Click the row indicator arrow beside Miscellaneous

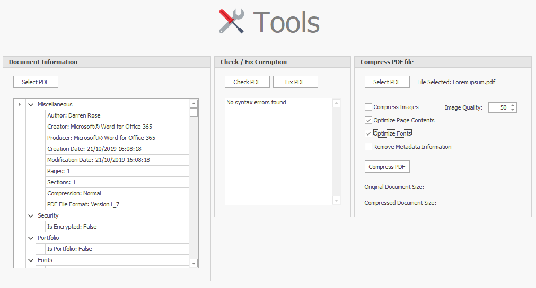tap(20, 104)
